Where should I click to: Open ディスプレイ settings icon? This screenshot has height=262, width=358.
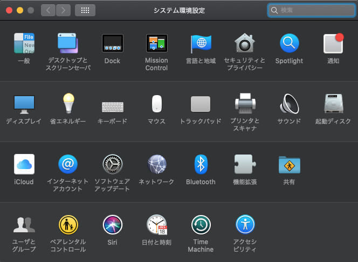point(24,104)
